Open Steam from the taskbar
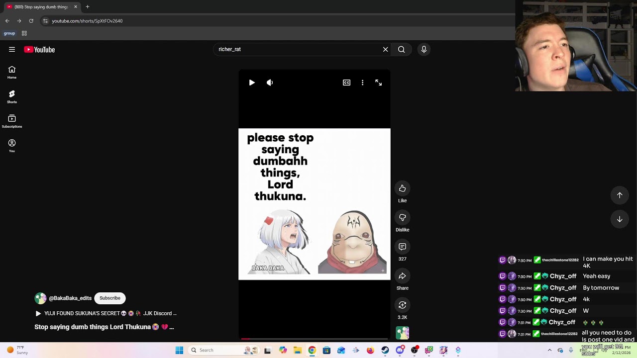The height and width of the screenshot is (358, 637). tap(385, 350)
